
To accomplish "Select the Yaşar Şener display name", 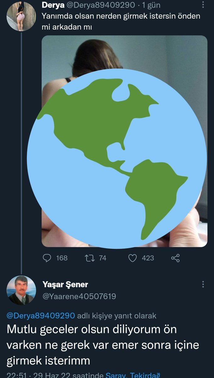I will pos(65,284).
